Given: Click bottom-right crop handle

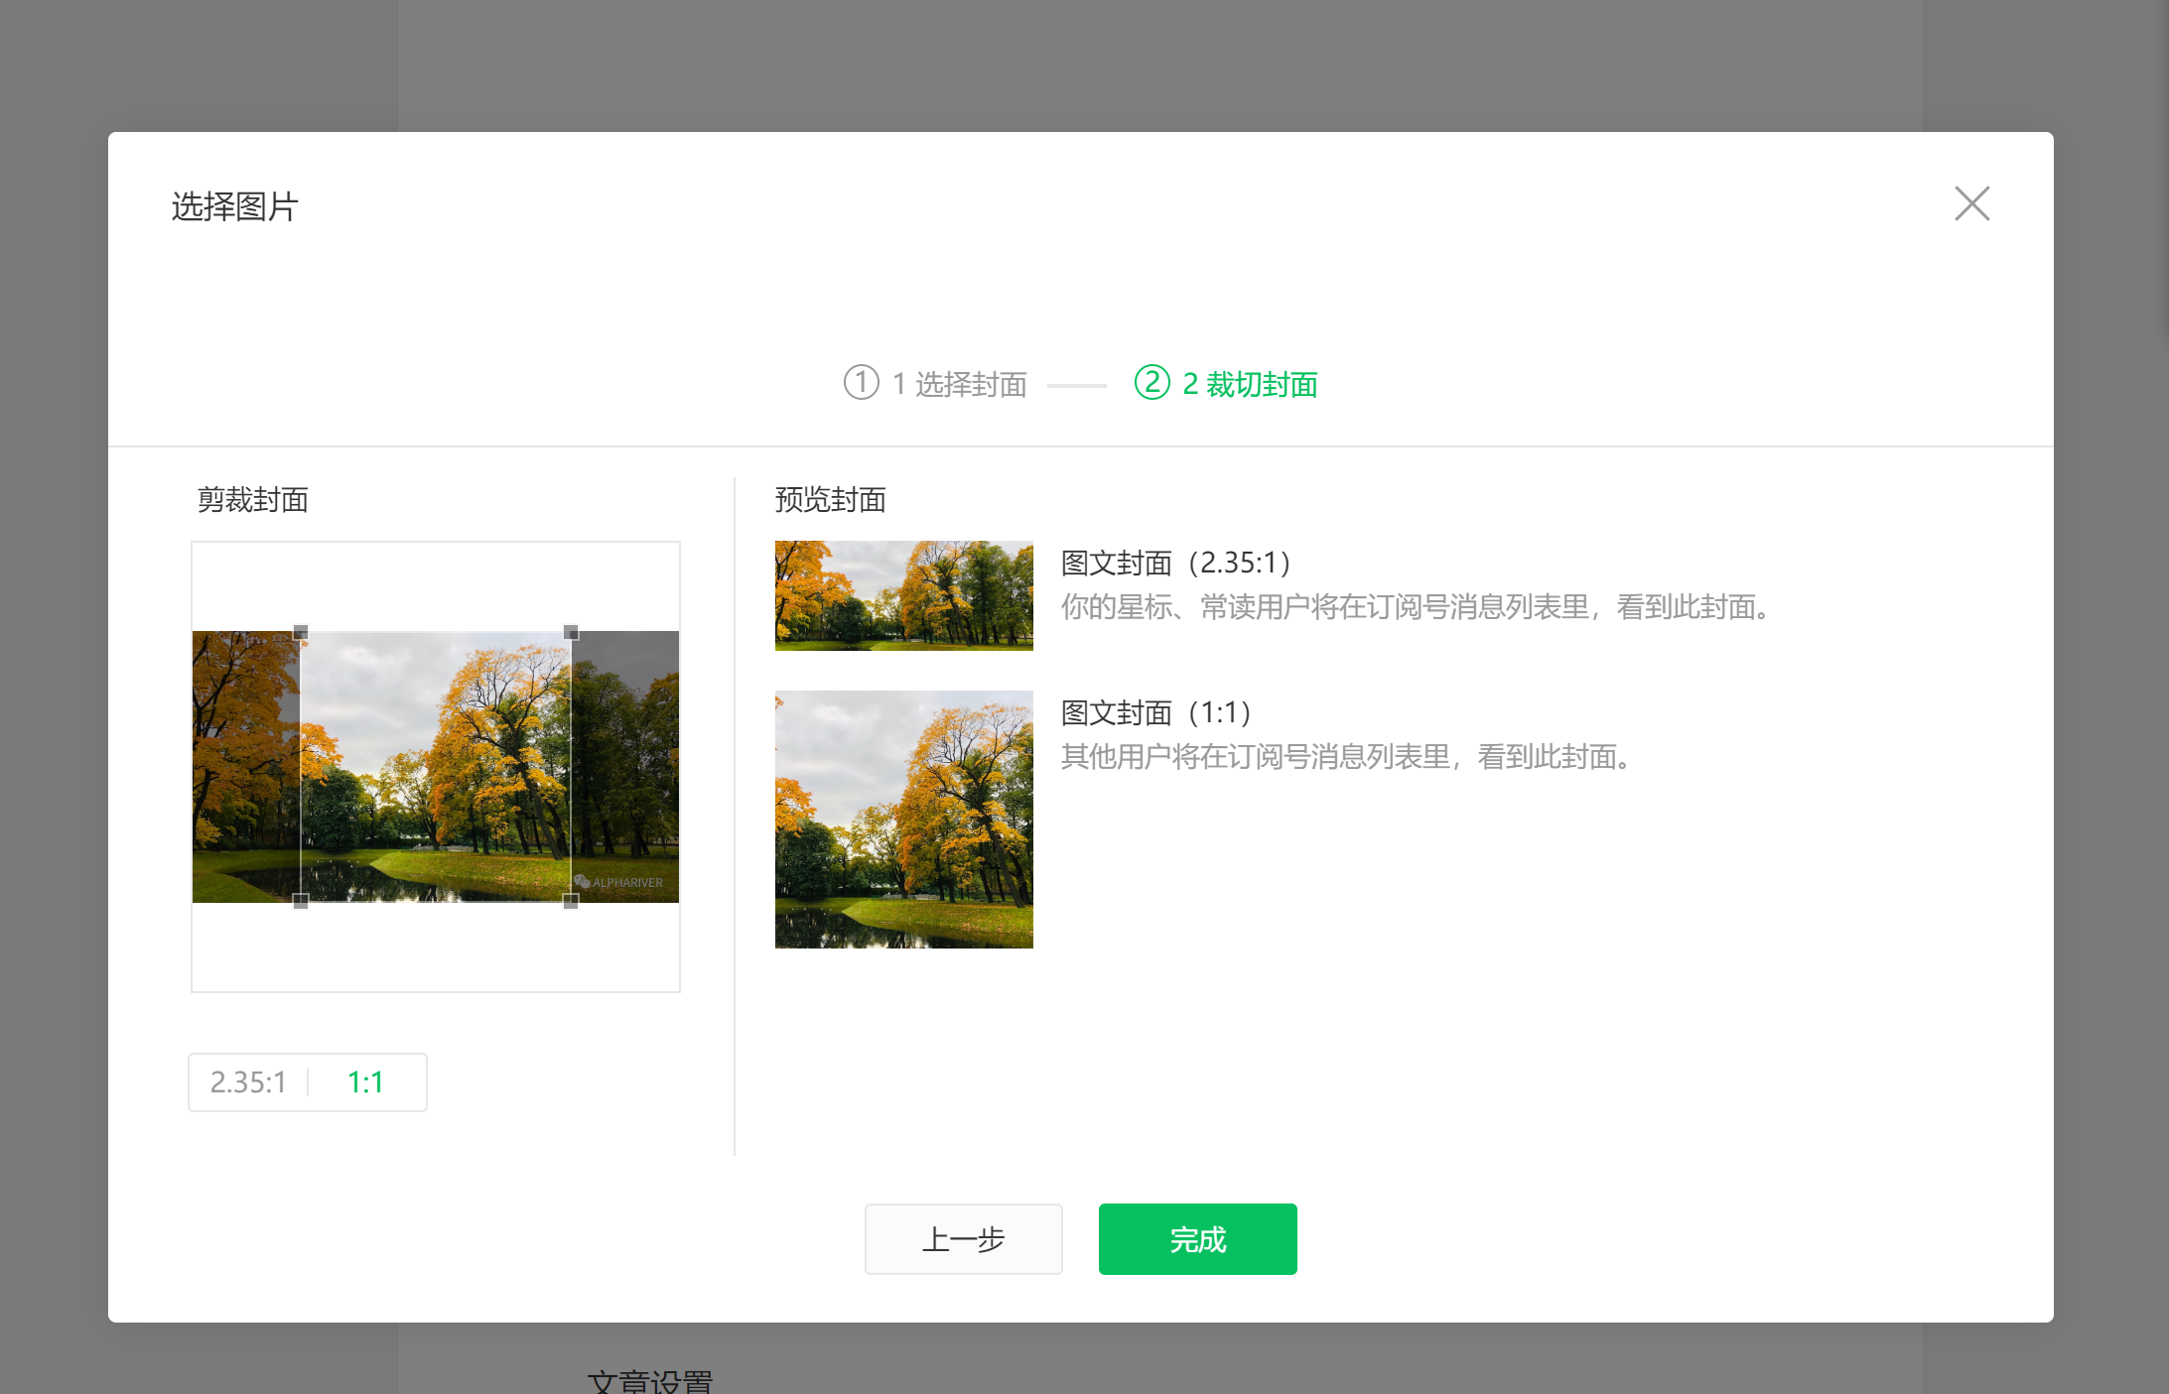Looking at the screenshot, I should pos(571,901).
